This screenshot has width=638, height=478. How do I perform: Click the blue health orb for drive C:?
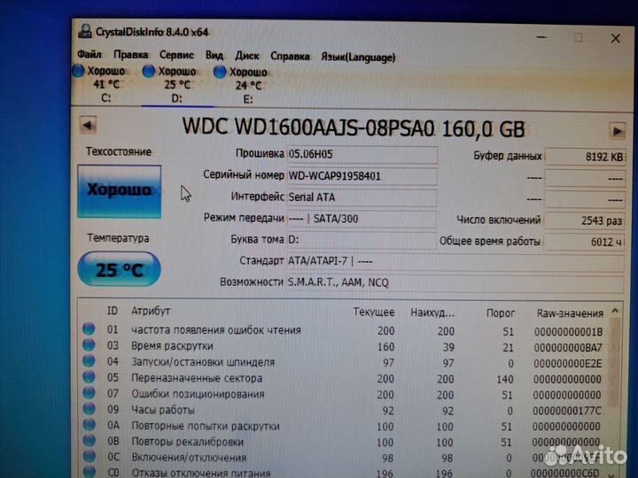pyautogui.click(x=78, y=71)
